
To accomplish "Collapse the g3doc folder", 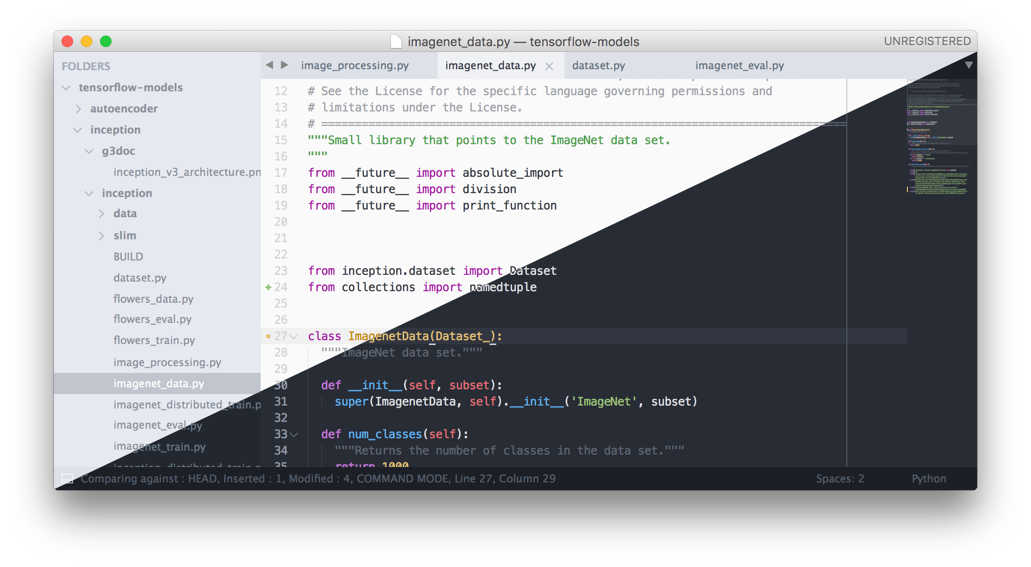I will pyautogui.click(x=89, y=151).
